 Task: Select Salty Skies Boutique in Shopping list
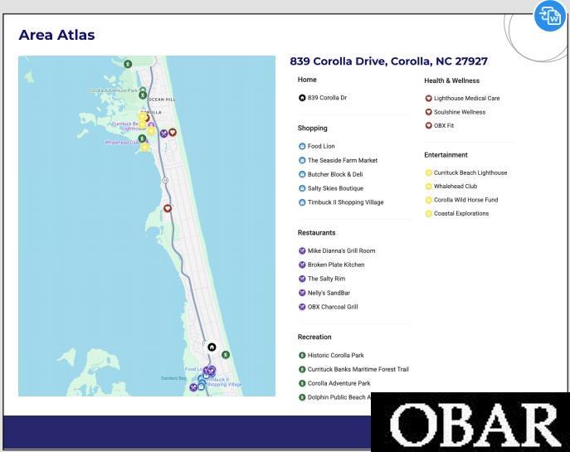(331, 188)
